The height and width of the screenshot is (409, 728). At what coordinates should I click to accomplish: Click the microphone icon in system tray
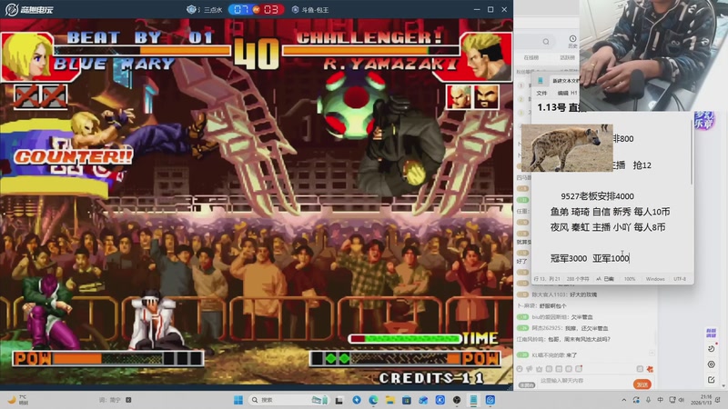pyautogui.click(x=648, y=400)
